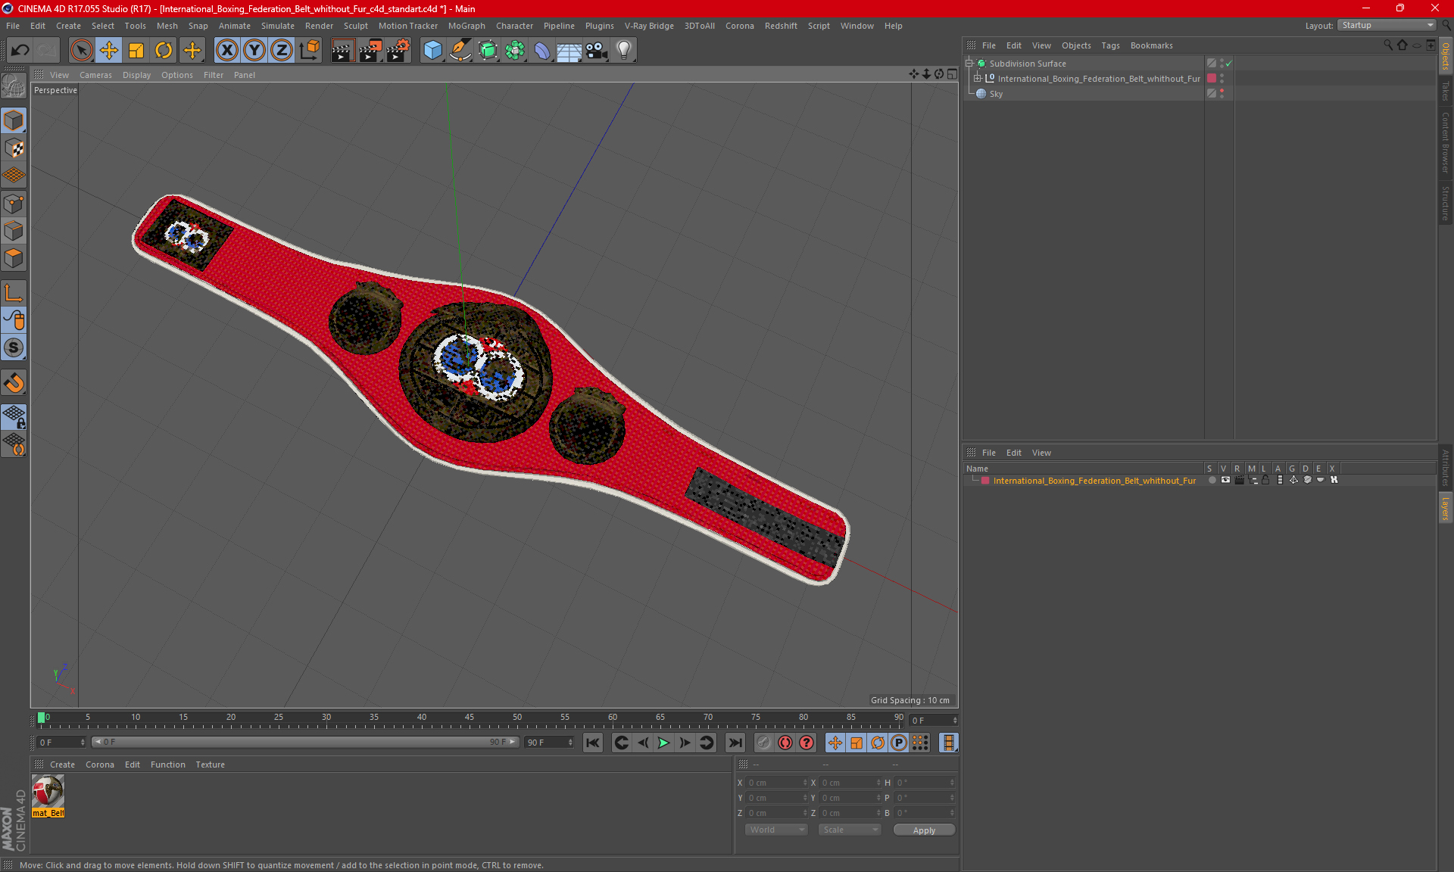The image size is (1454, 872).
Task: Toggle layer Lock icon for belt layer
Action: (x=1265, y=480)
